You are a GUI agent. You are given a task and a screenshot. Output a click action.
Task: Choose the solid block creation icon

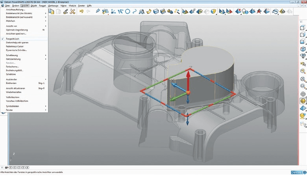[155, 12]
